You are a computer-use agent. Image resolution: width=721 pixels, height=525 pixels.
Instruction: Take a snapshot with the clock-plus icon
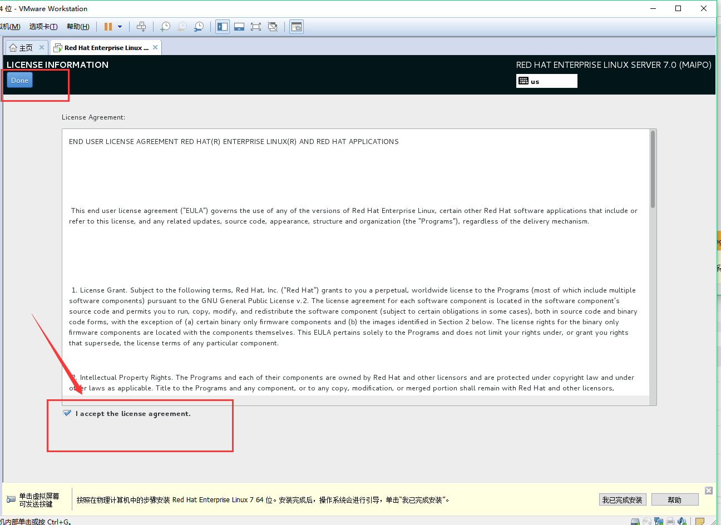[x=165, y=27]
